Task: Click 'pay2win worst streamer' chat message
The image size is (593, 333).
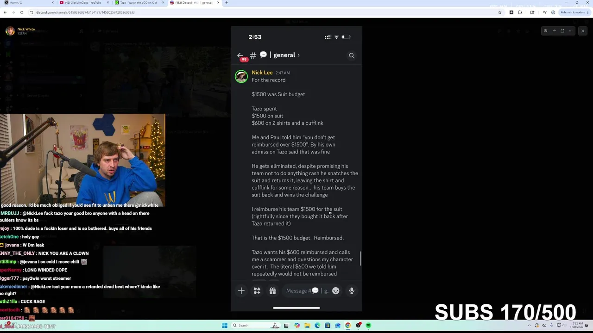Action: pyautogui.click(x=46, y=278)
